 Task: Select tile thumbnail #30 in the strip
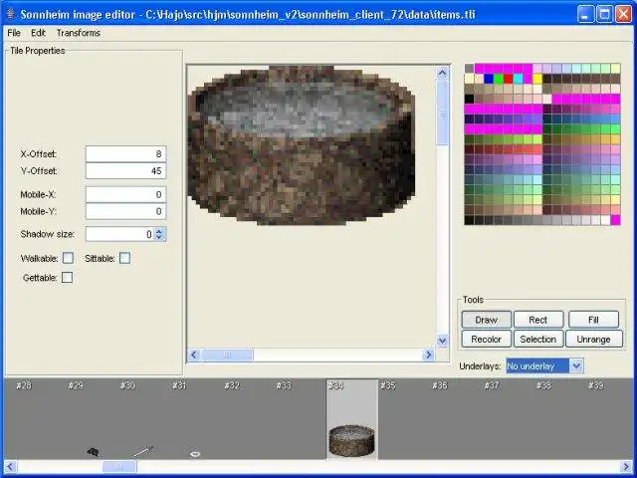click(144, 450)
